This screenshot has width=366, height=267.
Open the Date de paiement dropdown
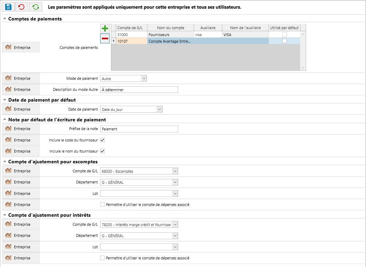[x=159, y=109]
